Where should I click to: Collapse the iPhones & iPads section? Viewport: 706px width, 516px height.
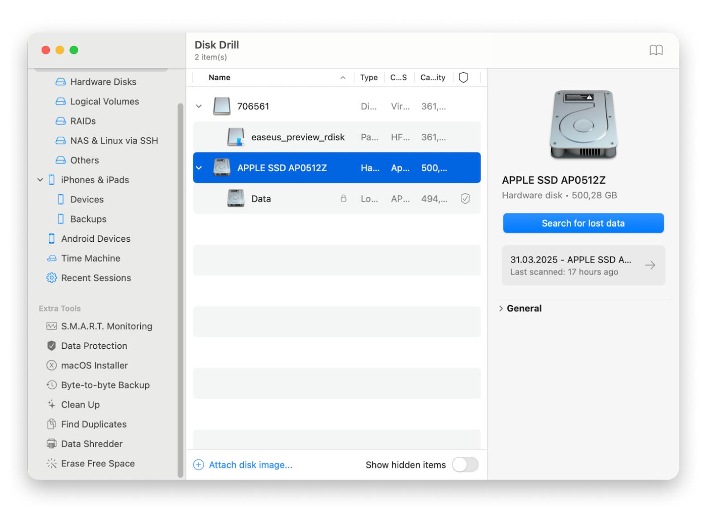[40, 180]
